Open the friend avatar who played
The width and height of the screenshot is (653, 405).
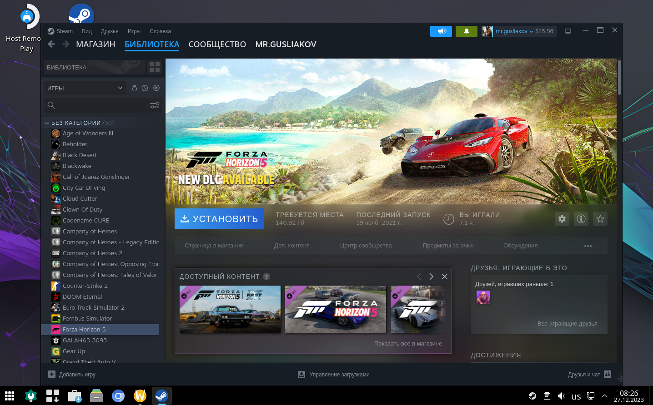coord(483,297)
